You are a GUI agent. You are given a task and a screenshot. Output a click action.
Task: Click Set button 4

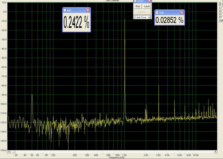pyautogui.click(x=220, y=17)
